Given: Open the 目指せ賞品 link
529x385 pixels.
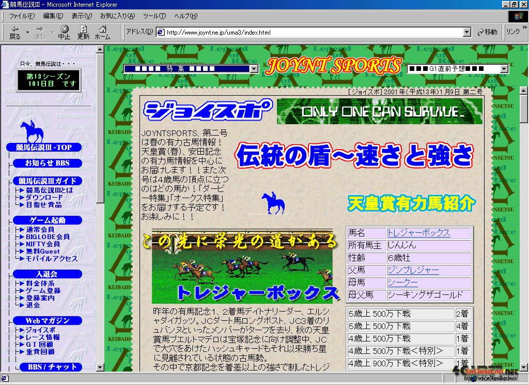Looking at the screenshot, I should tap(44, 205).
